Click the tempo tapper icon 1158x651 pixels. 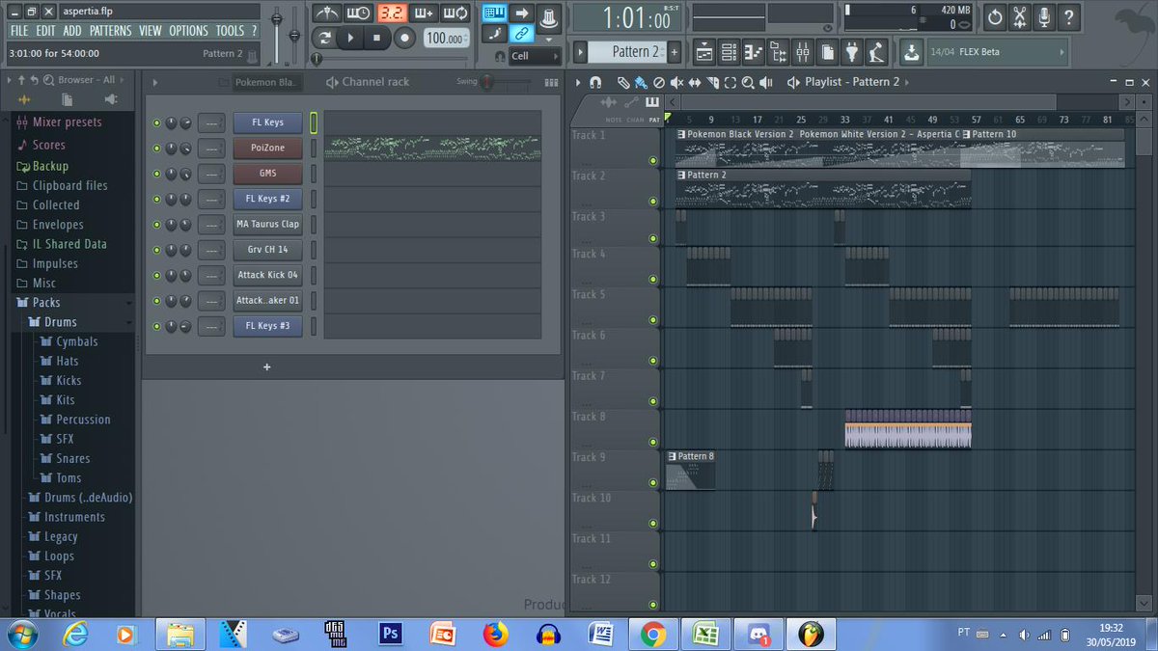pos(876,52)
